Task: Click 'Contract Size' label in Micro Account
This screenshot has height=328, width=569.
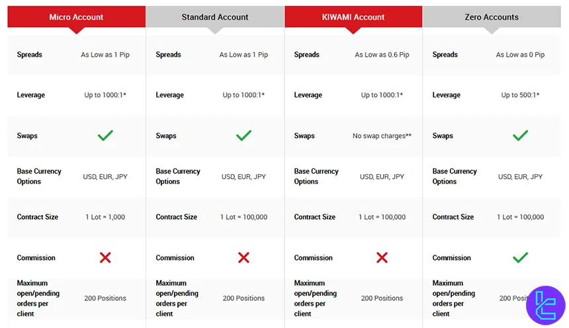Action: point(37,217)
